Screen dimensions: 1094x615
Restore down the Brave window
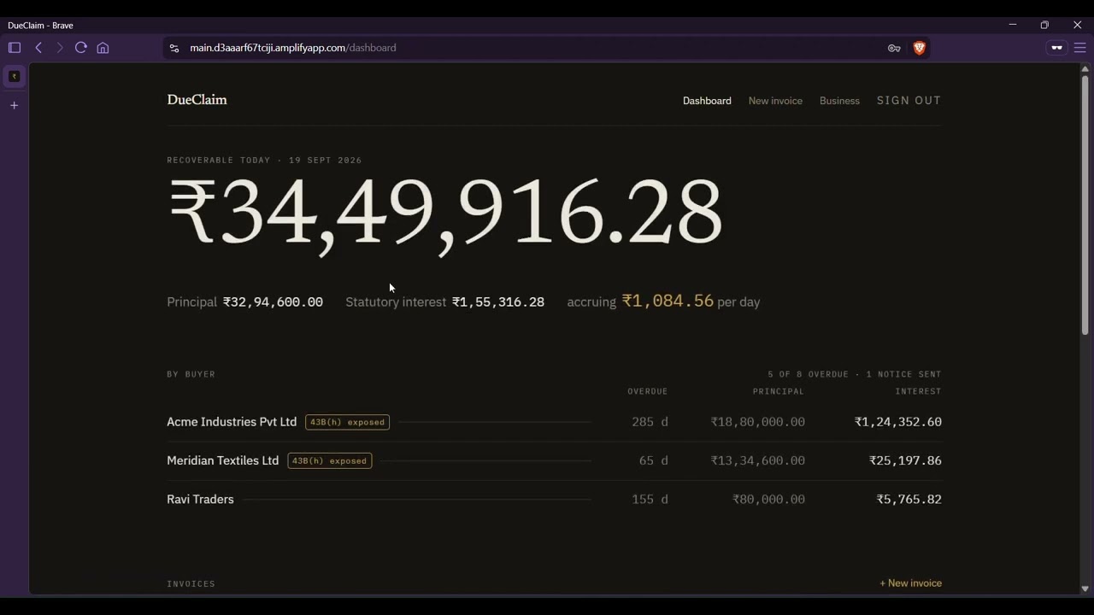1044,25
